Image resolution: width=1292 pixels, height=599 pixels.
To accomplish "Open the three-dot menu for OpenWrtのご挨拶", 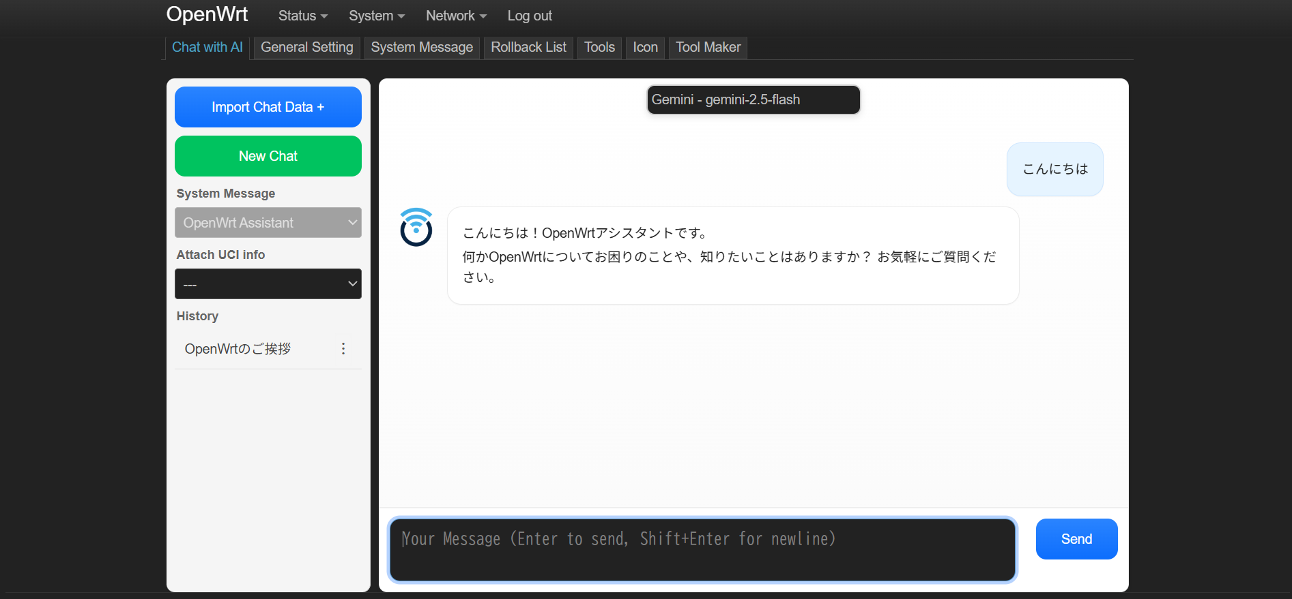I will coord(343,349).
